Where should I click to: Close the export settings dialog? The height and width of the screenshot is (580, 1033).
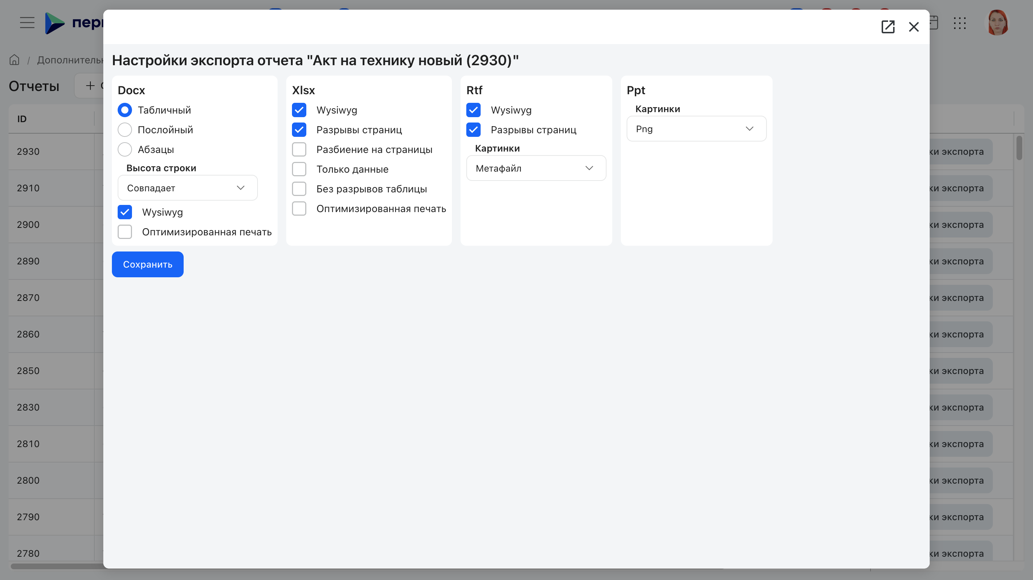(914, 27)
